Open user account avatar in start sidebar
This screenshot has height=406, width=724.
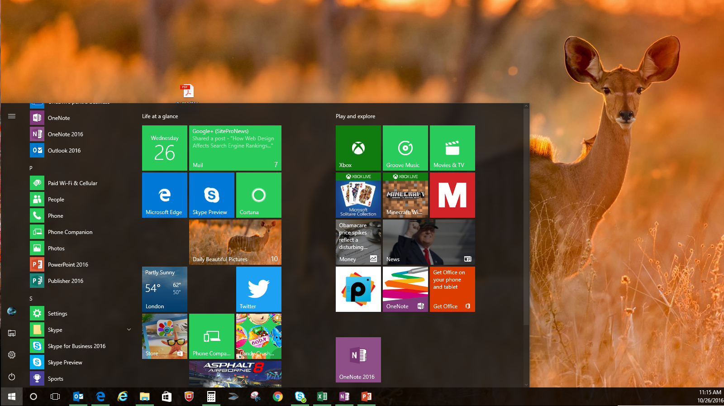point(12,311)
